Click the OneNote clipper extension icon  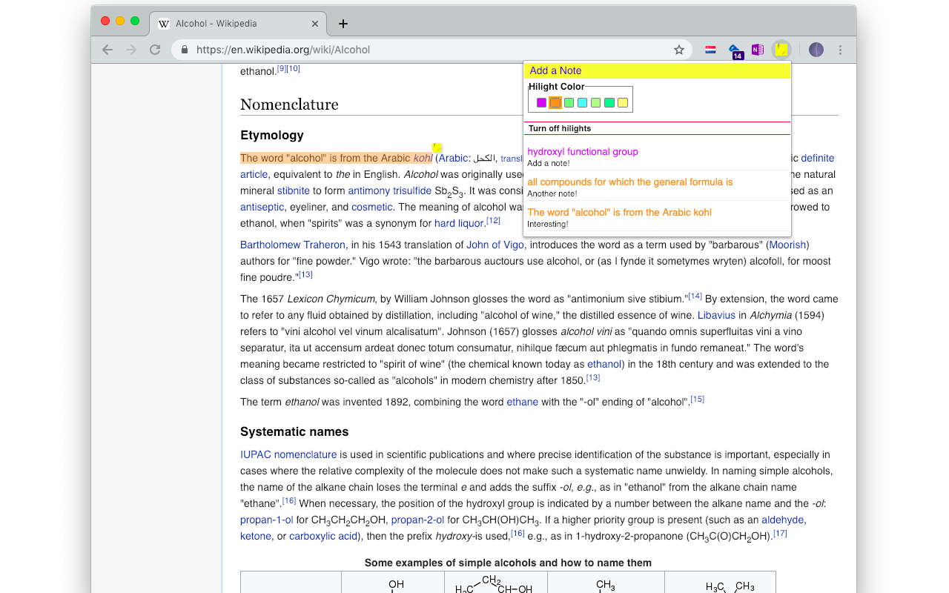(757, 50)
